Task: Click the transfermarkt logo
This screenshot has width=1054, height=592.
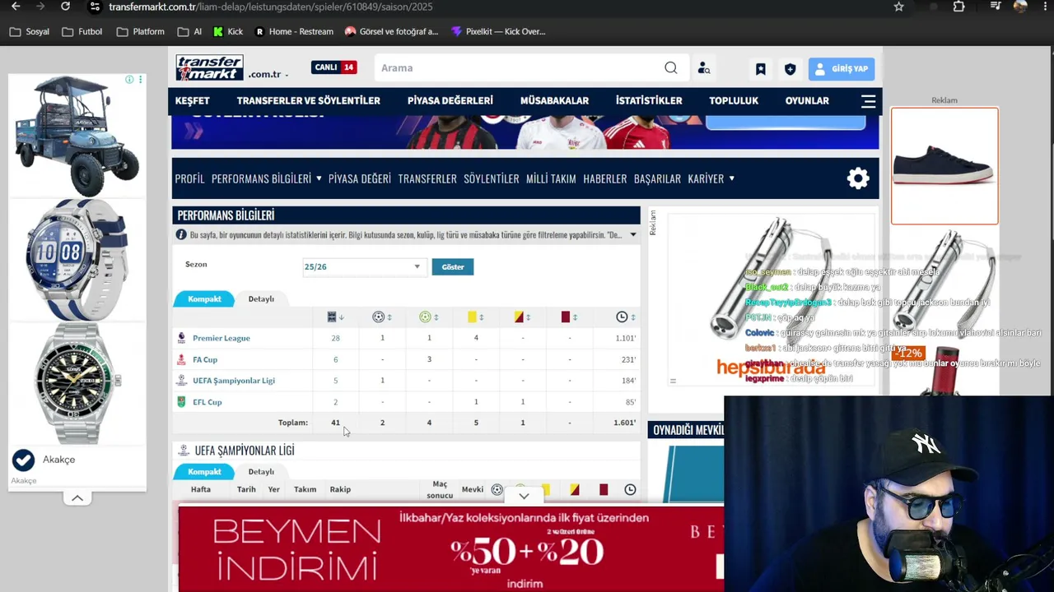Action: 209,67
